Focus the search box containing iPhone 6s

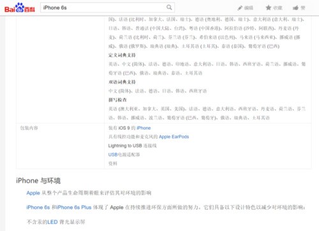(x=107, y=8)
